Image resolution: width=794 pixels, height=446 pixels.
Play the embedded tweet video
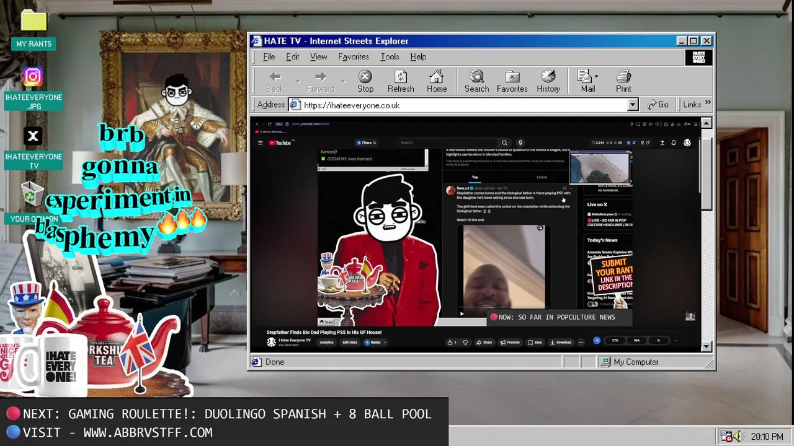[x=462, y=313]
